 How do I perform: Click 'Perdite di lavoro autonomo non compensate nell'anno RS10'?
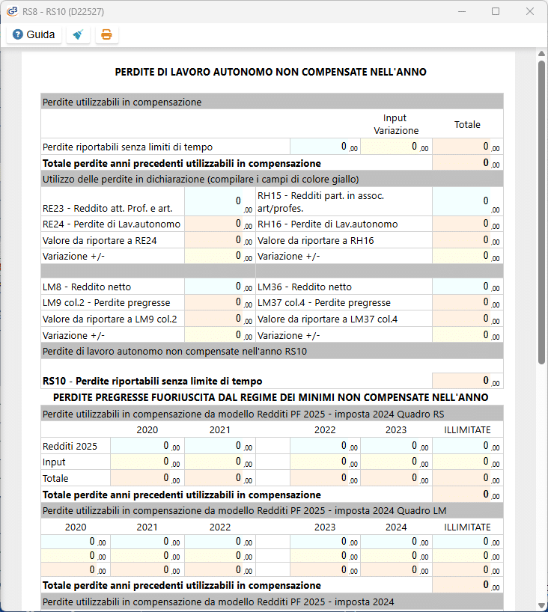tap(272, 351)
